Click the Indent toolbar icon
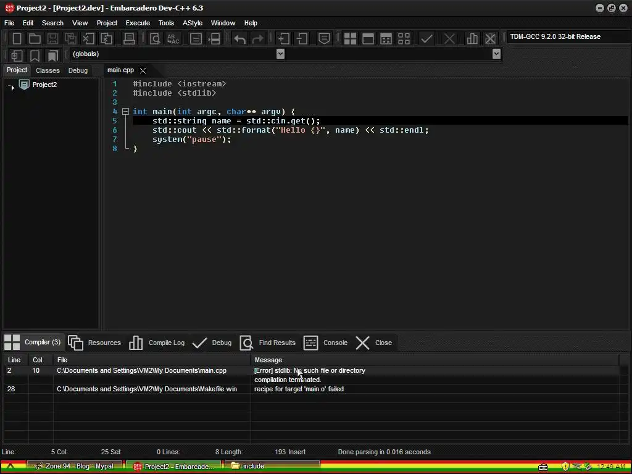Screen dimensions: 632x474 coord(284,39)
